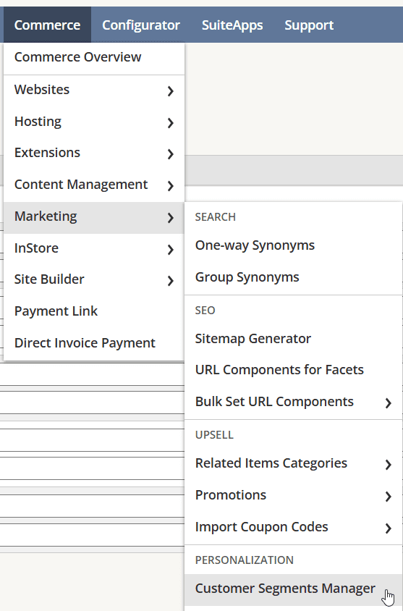Expand Content Management chevron arrow
The image size is (403, 611).
[170, 186]
